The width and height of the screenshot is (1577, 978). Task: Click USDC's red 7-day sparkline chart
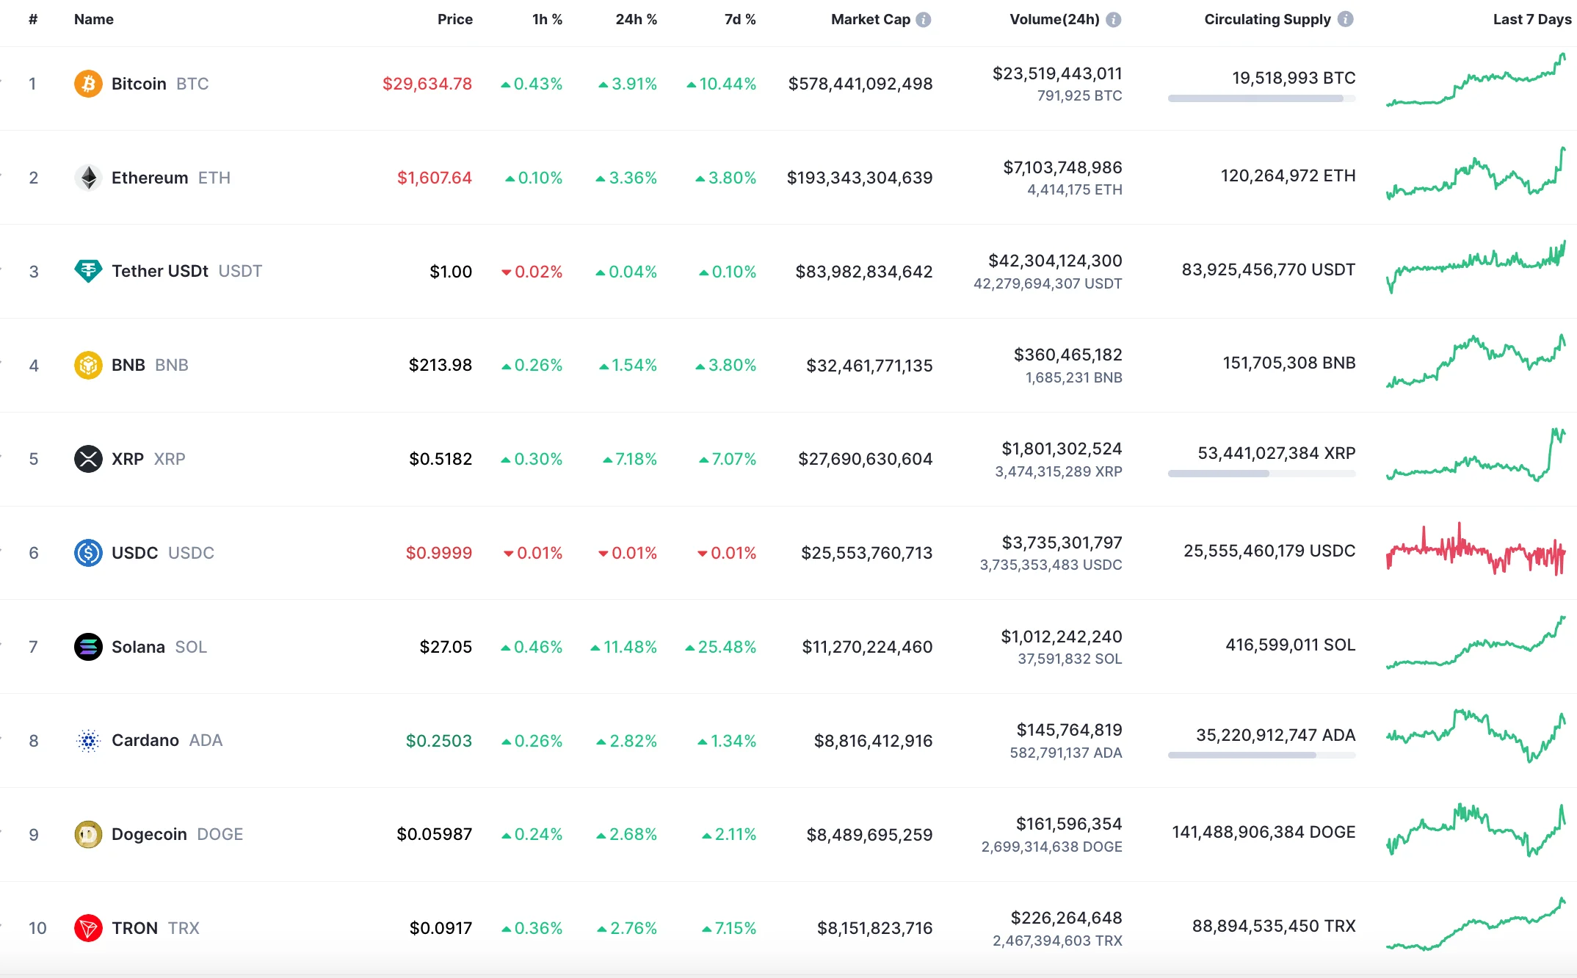[1476, 551]
